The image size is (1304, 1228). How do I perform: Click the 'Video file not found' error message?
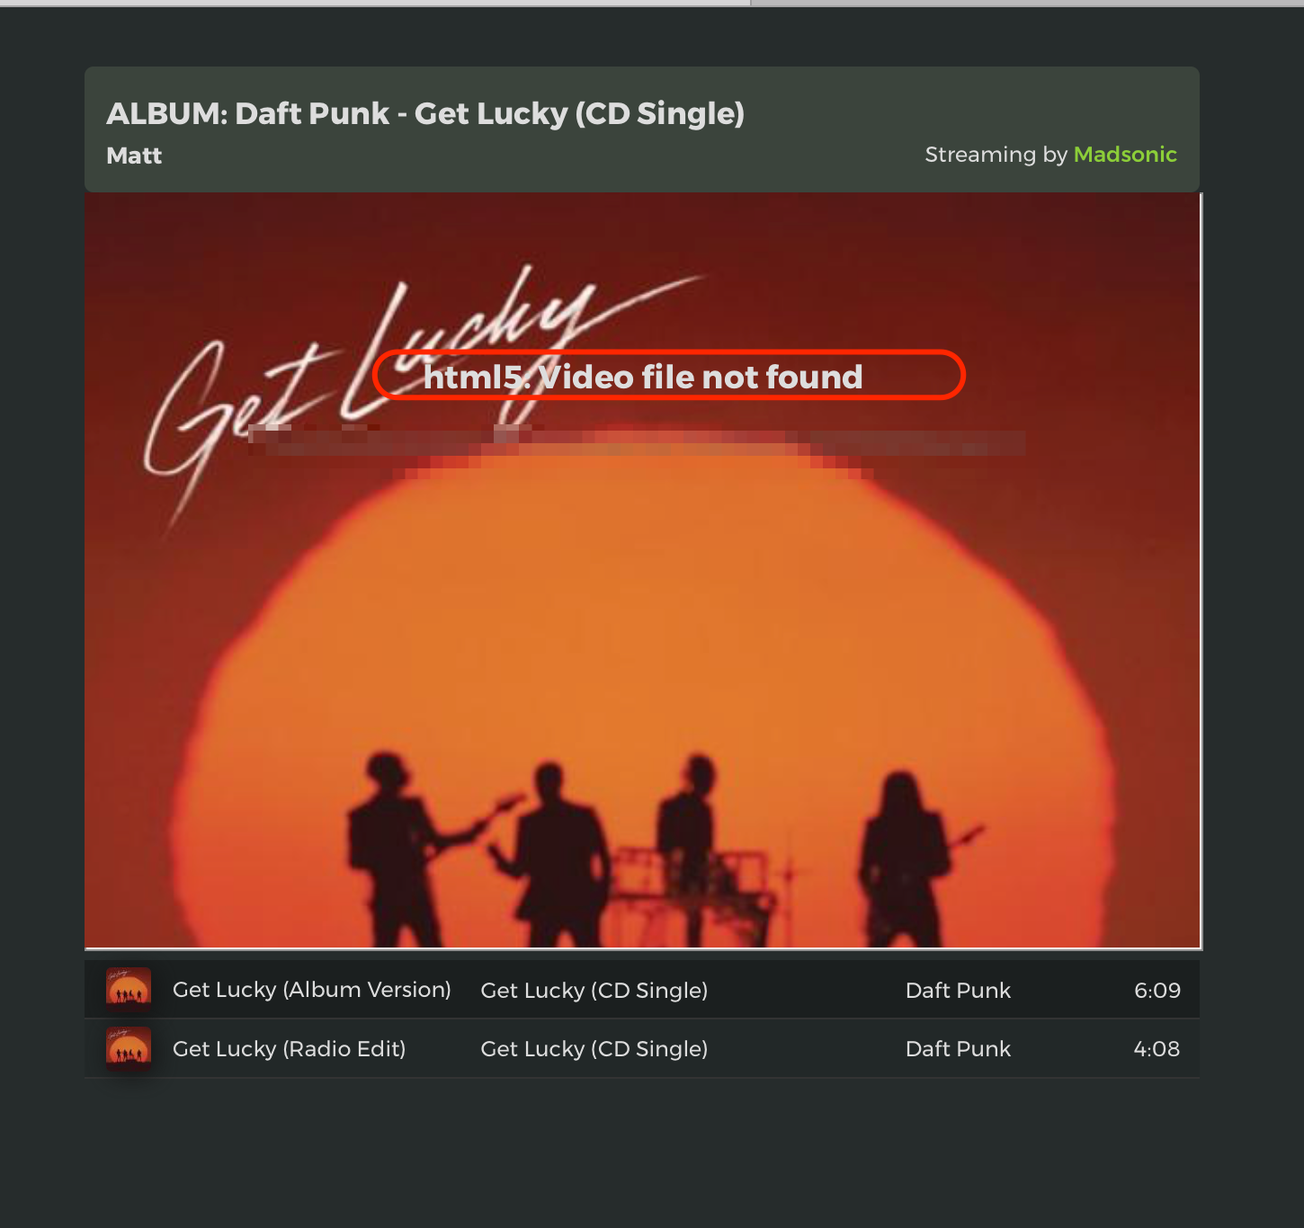point(643,377)
